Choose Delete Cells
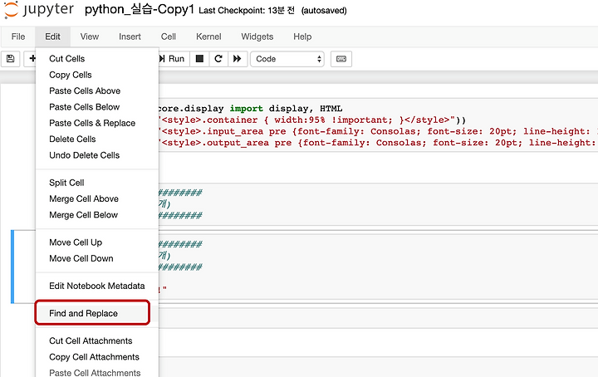This screenshot has height=377, width=598. pyautogui.click(x=97, y=140)
